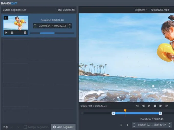Click the current time 0:00:07.04 display
174x130 pixels.
pos(86,106)
